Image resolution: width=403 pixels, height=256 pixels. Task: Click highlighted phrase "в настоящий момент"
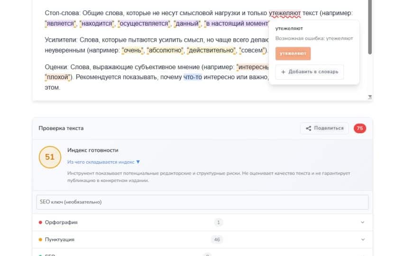(x=237, y=24)
